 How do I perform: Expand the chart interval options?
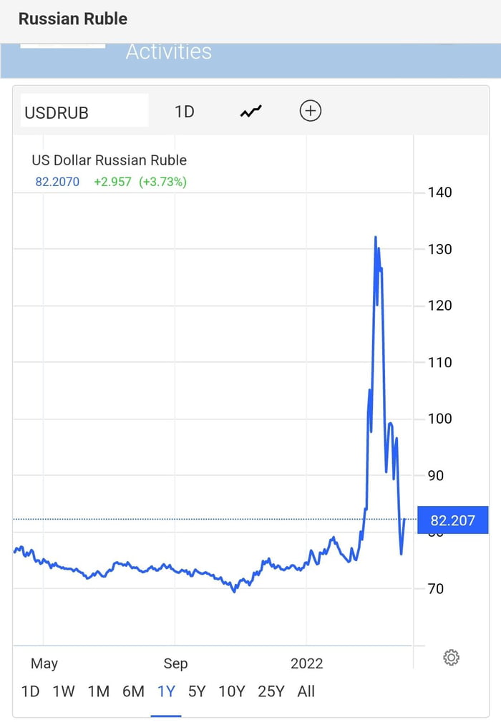pos(183,111)
